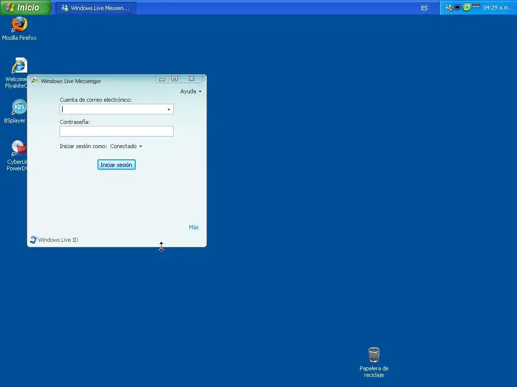
Task: Click the Windows Live Messenger taskbar button
Action: point(96,8)
